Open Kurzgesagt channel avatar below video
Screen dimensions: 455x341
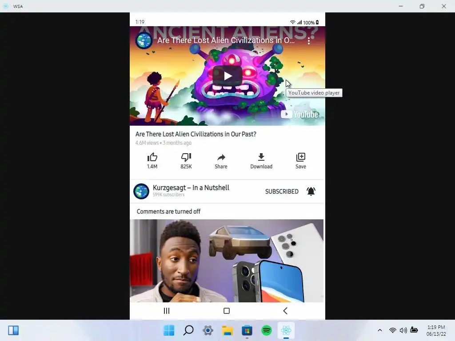(141, 191)
